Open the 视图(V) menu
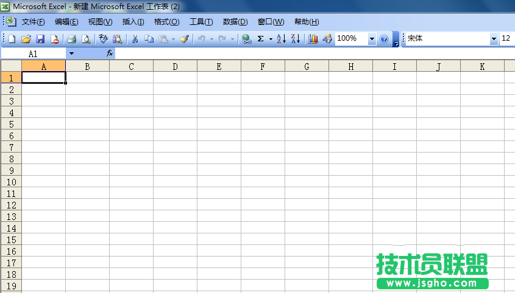This screenshot has width=515, height=293. [100, 22]
